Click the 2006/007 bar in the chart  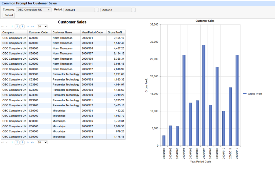(204, 95)
